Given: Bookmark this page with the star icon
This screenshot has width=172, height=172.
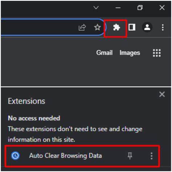Looking at the screenshot, I should tap(97, 27).
